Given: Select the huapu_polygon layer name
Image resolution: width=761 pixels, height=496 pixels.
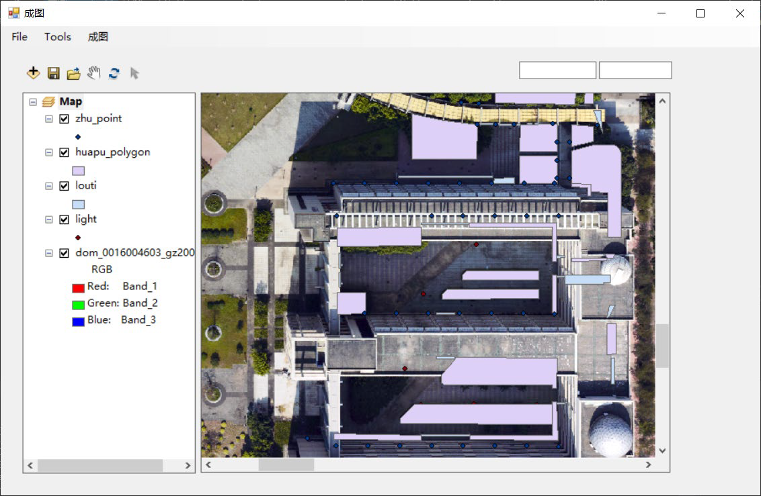Looking at the screenshot, I should 112,152.
